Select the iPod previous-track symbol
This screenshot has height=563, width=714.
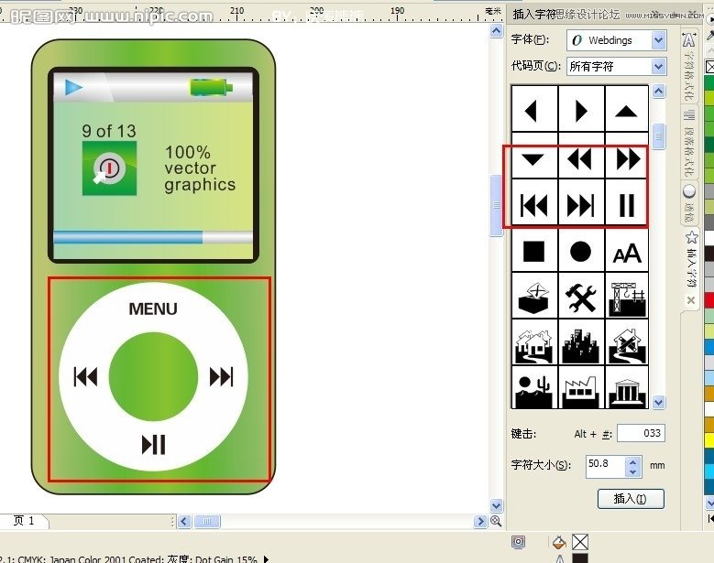point(85,376)
